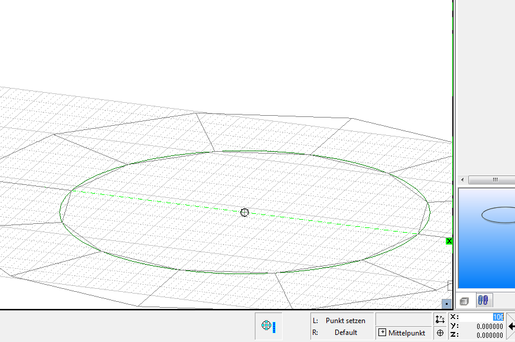Click the Mittelpunkt snap button
The width and height of the screenshot is (515, 342).
[403, 333]
